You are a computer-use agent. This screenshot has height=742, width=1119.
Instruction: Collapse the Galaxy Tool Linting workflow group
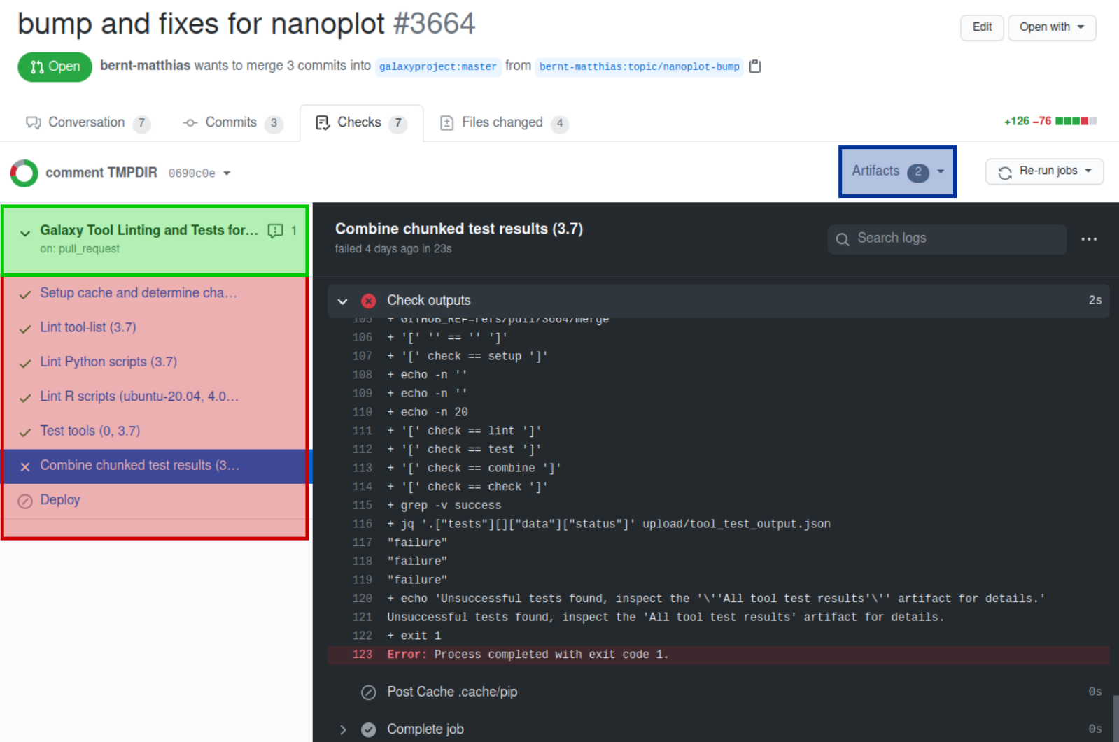click(x=25, y=233)
